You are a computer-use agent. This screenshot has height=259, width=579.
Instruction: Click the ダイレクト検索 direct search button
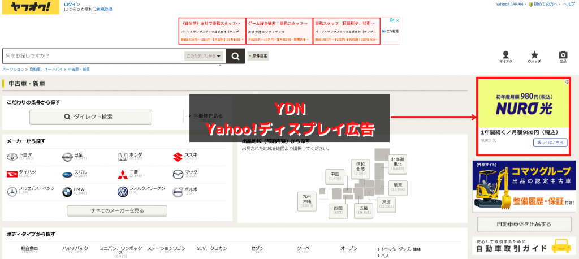(91, 116)
